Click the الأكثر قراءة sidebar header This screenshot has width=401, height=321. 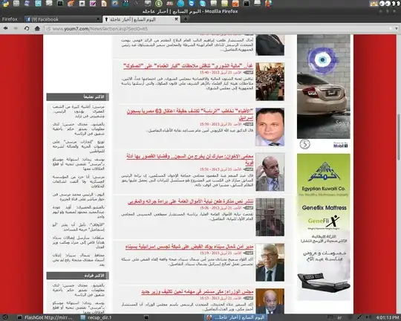tap(78, 276)
